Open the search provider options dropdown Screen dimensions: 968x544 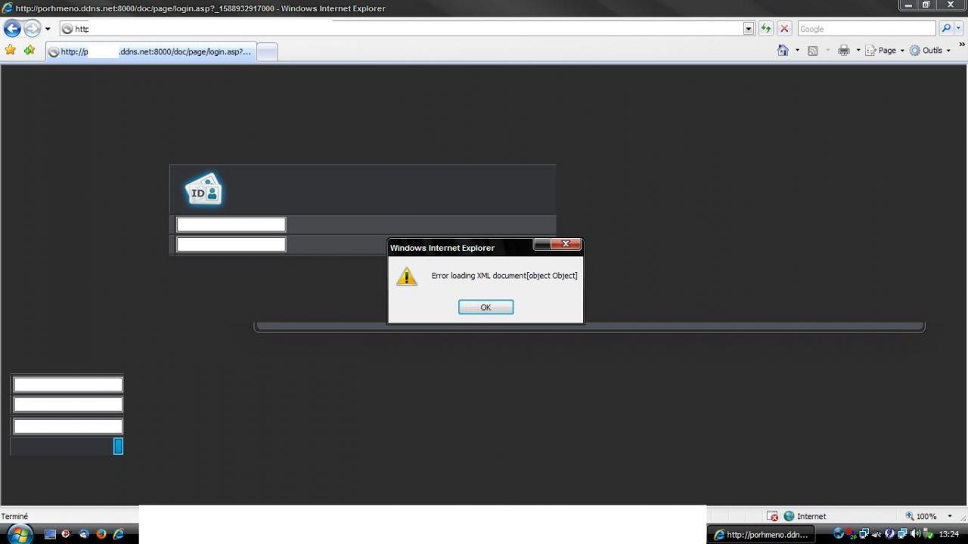pos(959,29)
